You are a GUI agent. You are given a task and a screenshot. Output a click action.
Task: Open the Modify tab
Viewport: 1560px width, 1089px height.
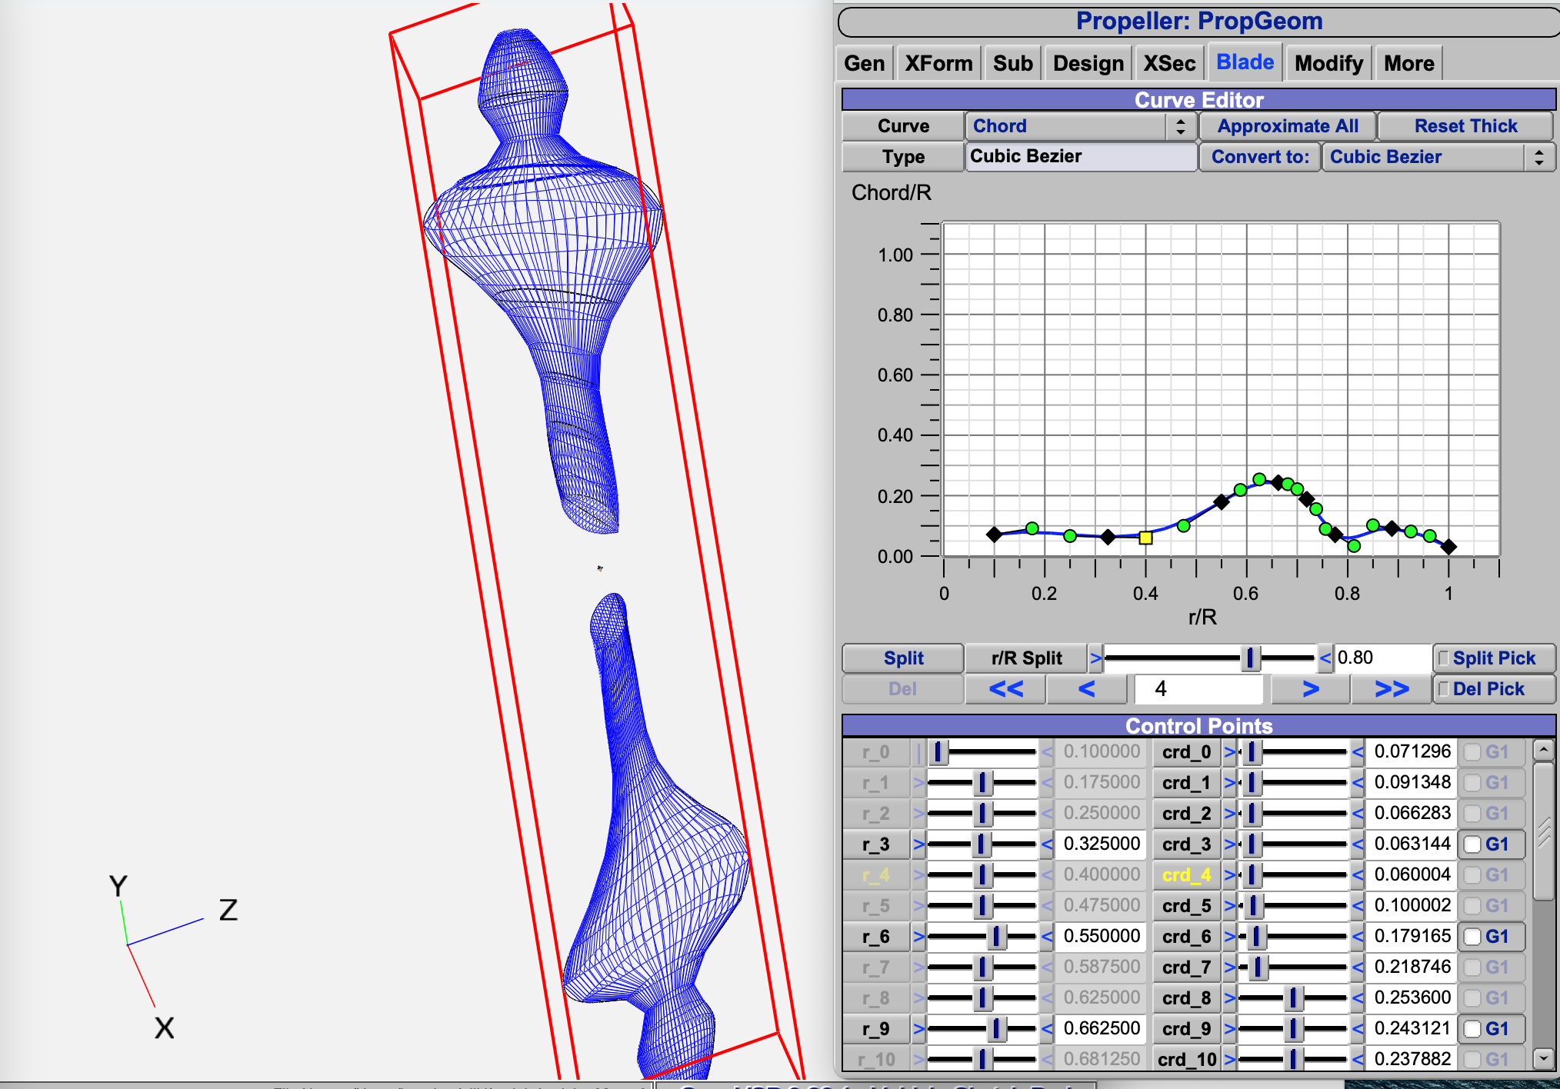tap(1328, 63)
